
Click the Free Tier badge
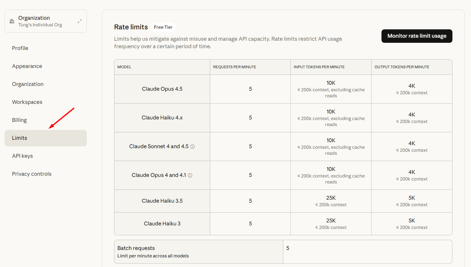point(163,27)
